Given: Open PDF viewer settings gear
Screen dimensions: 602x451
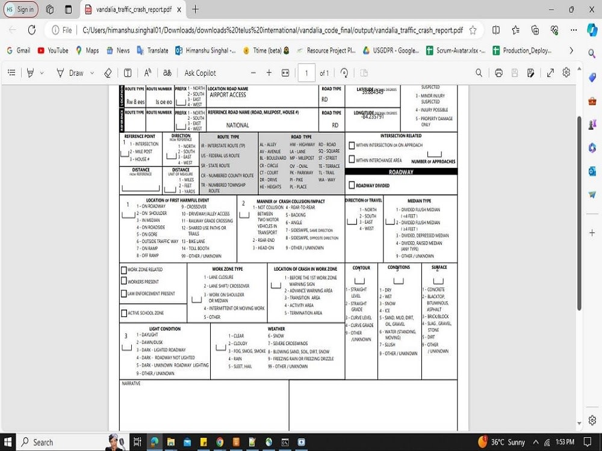Looking at the screenshot, I should pyautogui.click(x=566, y=73).
